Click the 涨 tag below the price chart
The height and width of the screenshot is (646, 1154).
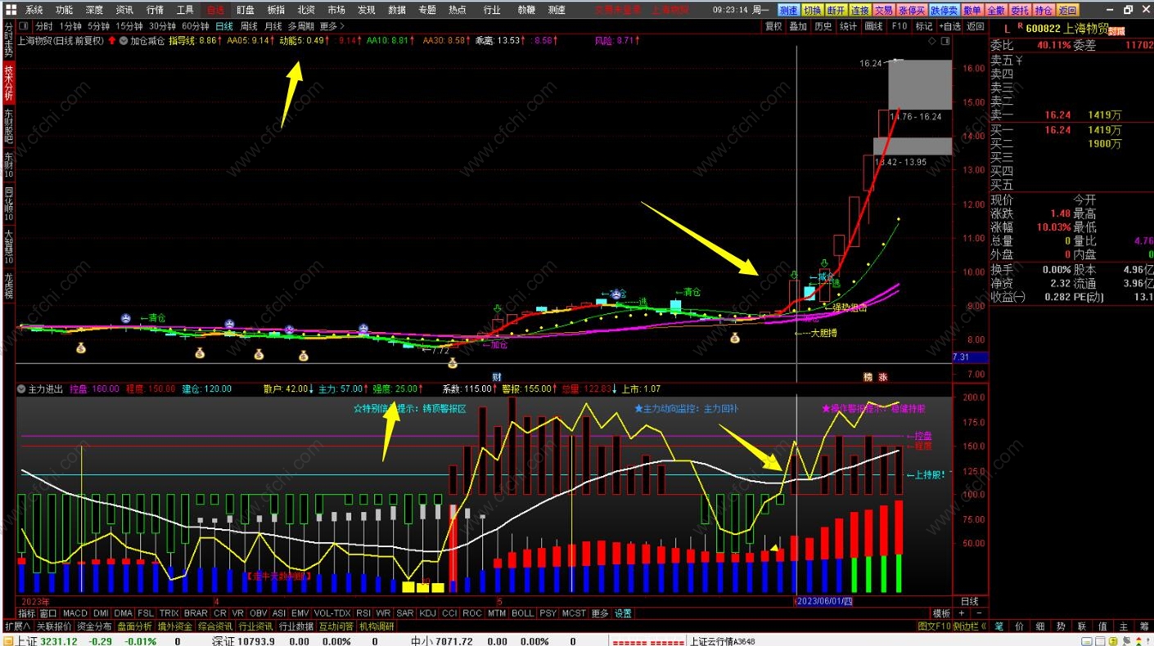pyautogui.click(x=883, y=377)
